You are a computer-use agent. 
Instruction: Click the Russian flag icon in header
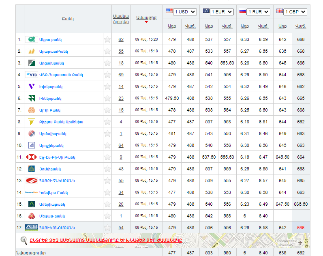[x=242, y=11]
